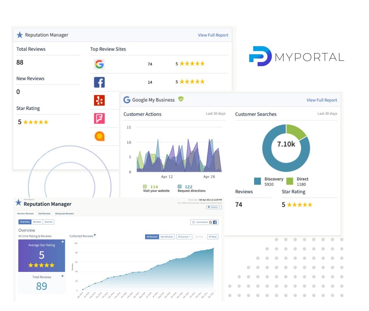Click the 114 Visit your website count
Viewport: 369px width, 311px height.
point(154,187)
